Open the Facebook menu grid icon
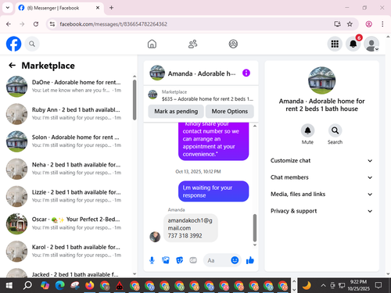This screenshot has width=391, height=293. 335,44
